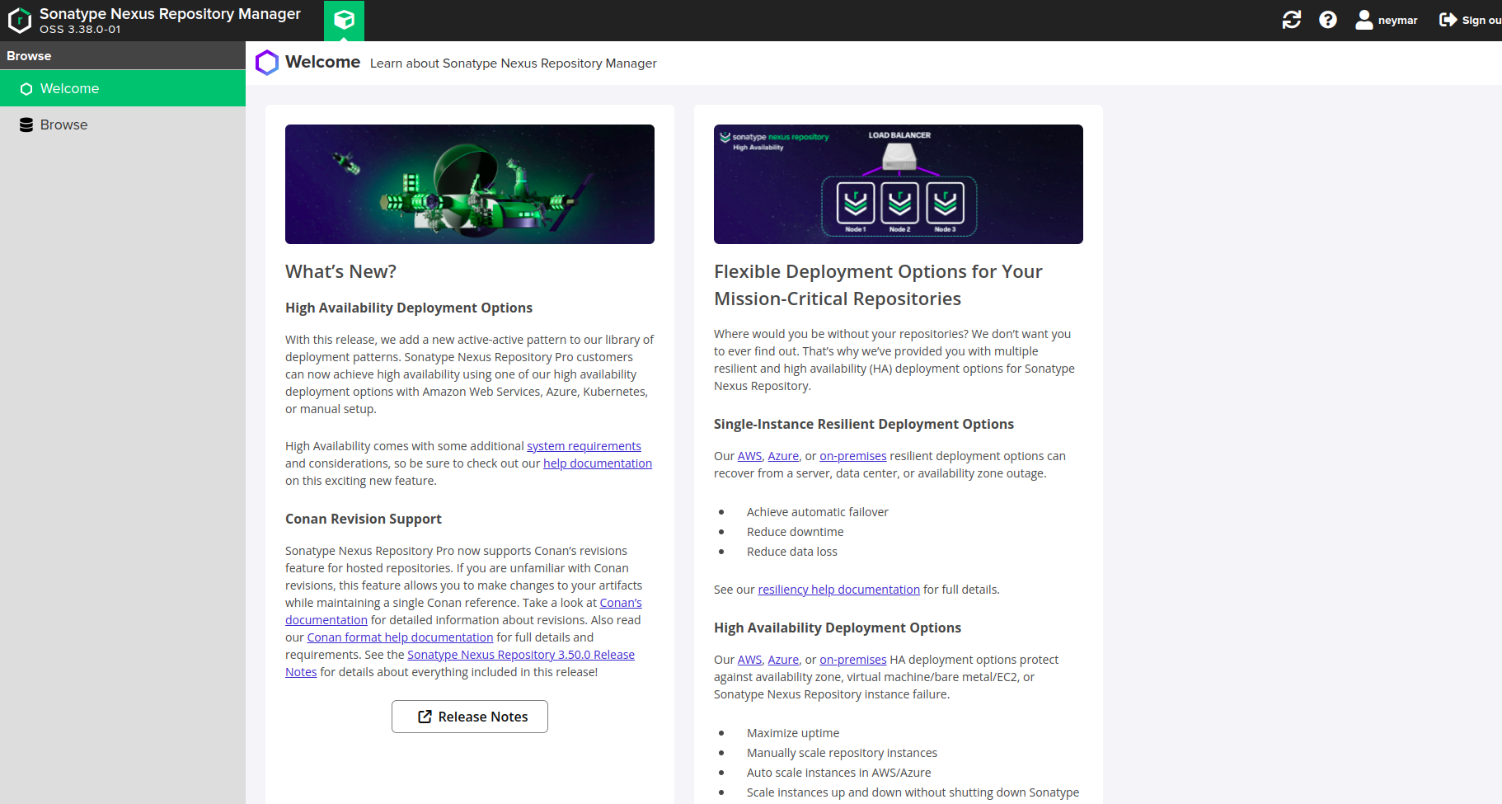Viewport: 1502px width, 804px height.
Task: Click the Sign out icon
Action: tap(1448, 20)
